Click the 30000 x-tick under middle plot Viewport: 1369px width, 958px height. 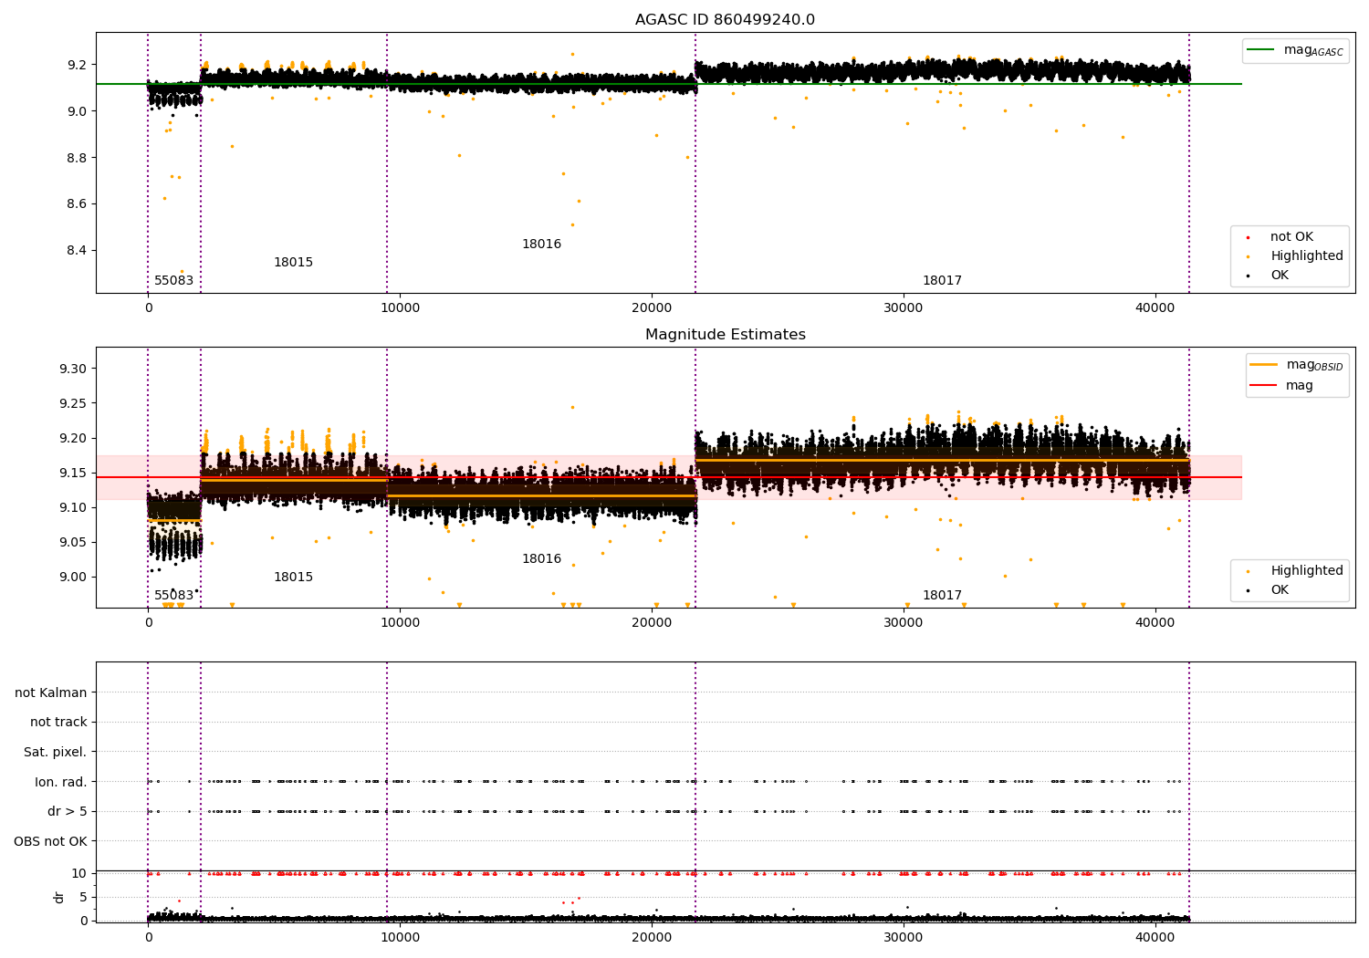click(904, 623)
